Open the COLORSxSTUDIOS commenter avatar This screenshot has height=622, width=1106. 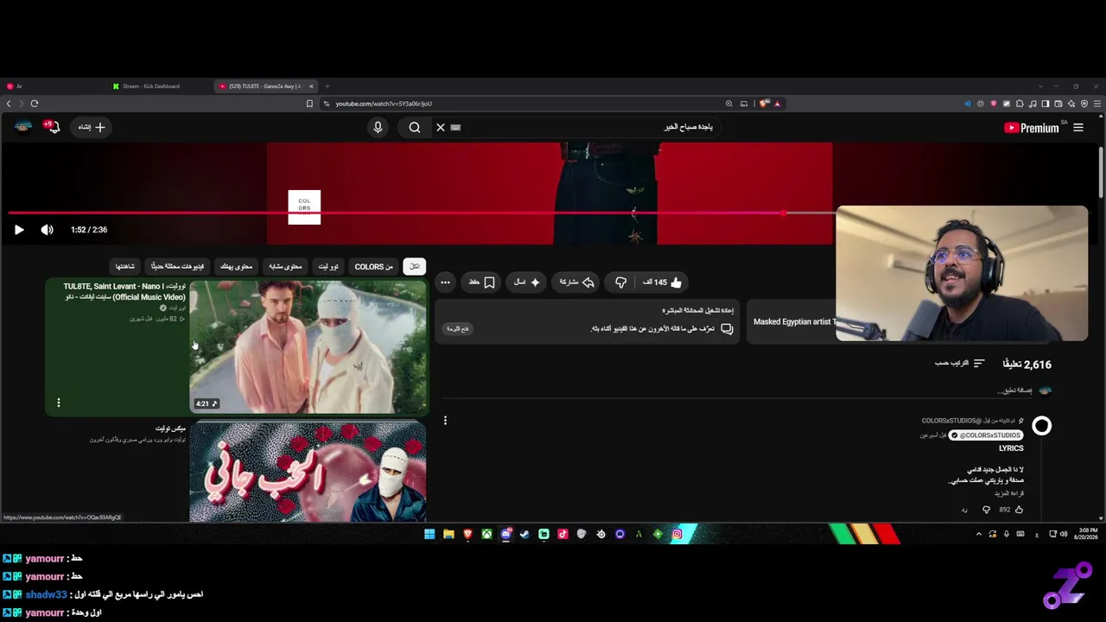coord(1042,426)
